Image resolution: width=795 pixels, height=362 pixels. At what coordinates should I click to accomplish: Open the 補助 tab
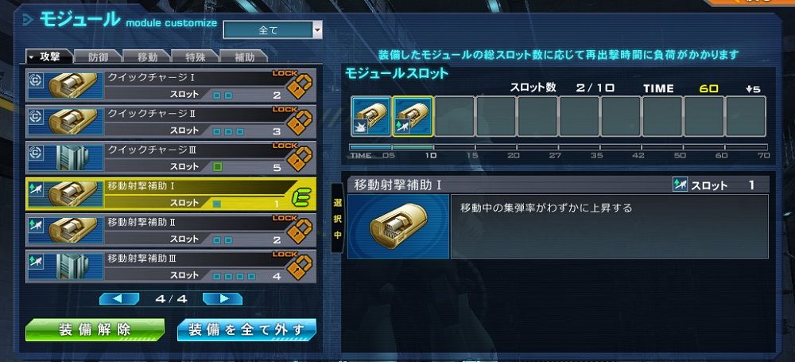pos(244,56)
